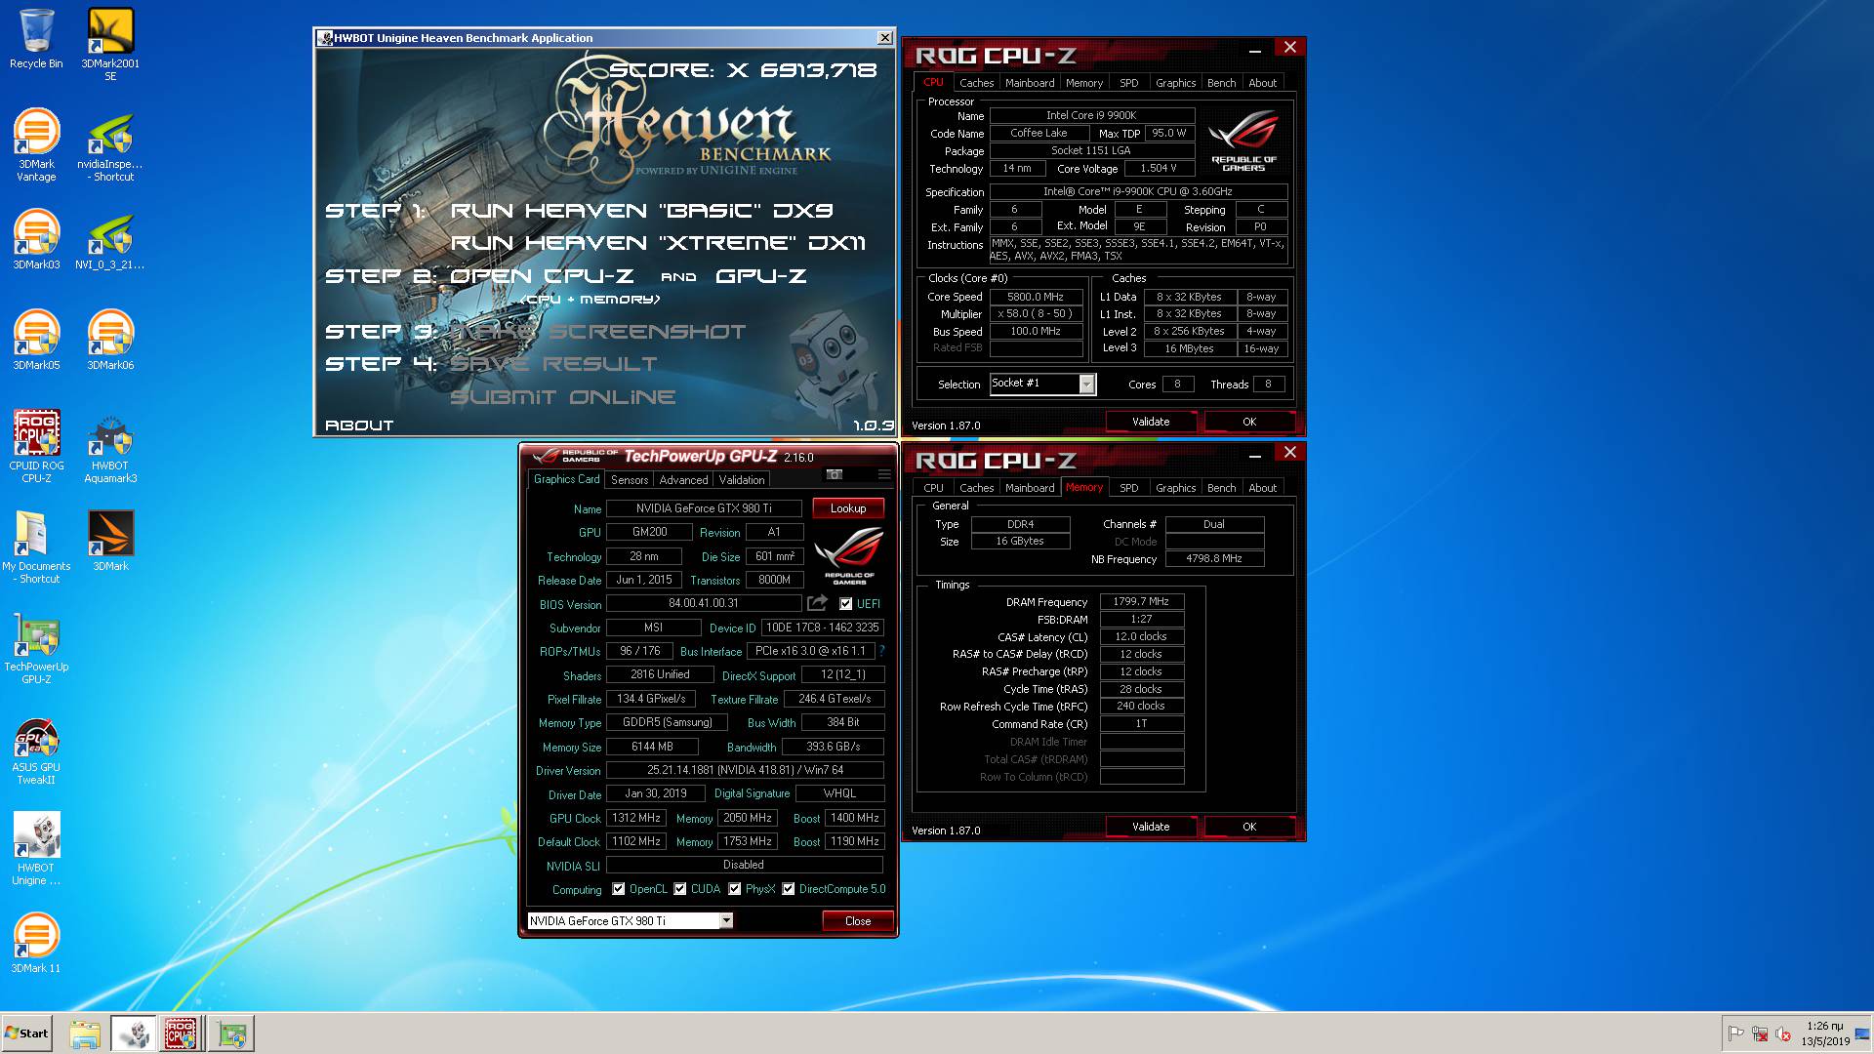1874x1054 pixels.
Task: Click the Core Speed 5800.0 MHz value
Action: [x=1036, y=297]
